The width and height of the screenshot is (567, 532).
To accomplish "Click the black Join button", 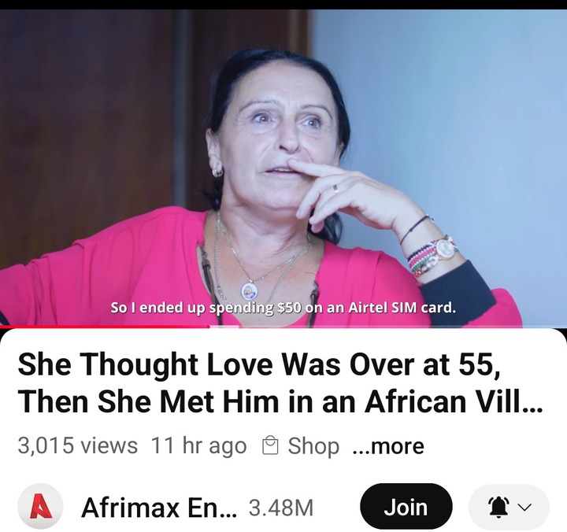I will [x=406, y=507].
